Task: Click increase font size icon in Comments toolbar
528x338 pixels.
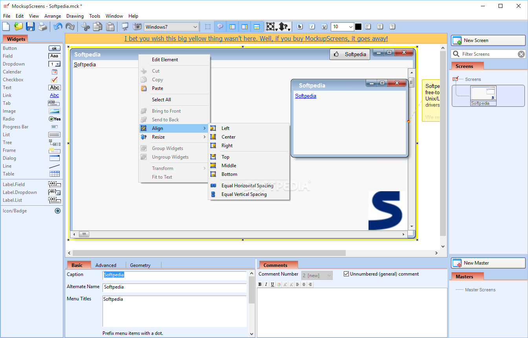Action: [285, 285]
